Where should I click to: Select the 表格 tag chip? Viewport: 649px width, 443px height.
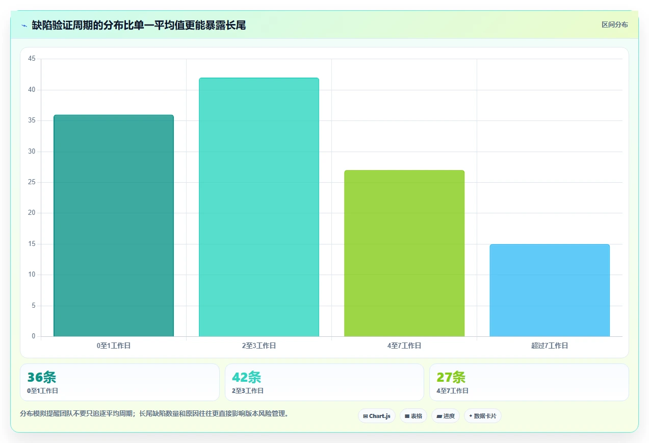(x=413, y=416)
